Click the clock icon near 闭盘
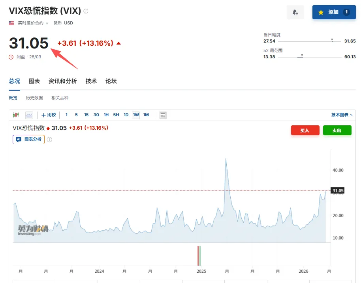This screenshot has width=361, height=283. 11,57
